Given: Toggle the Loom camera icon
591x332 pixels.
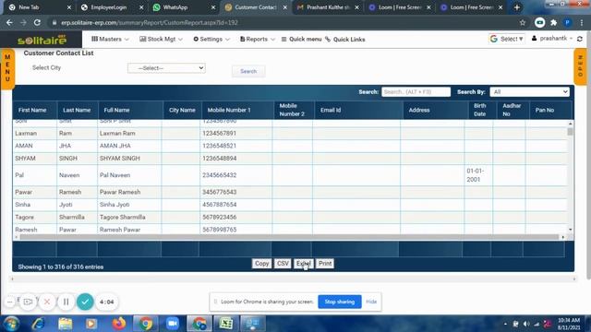Looking at the screenshot, I should 28,302.
